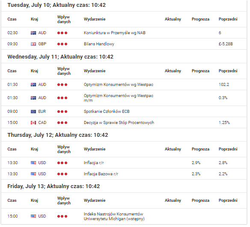Click the Wydarzenie column header under Thursday

(x=95, y=149)
